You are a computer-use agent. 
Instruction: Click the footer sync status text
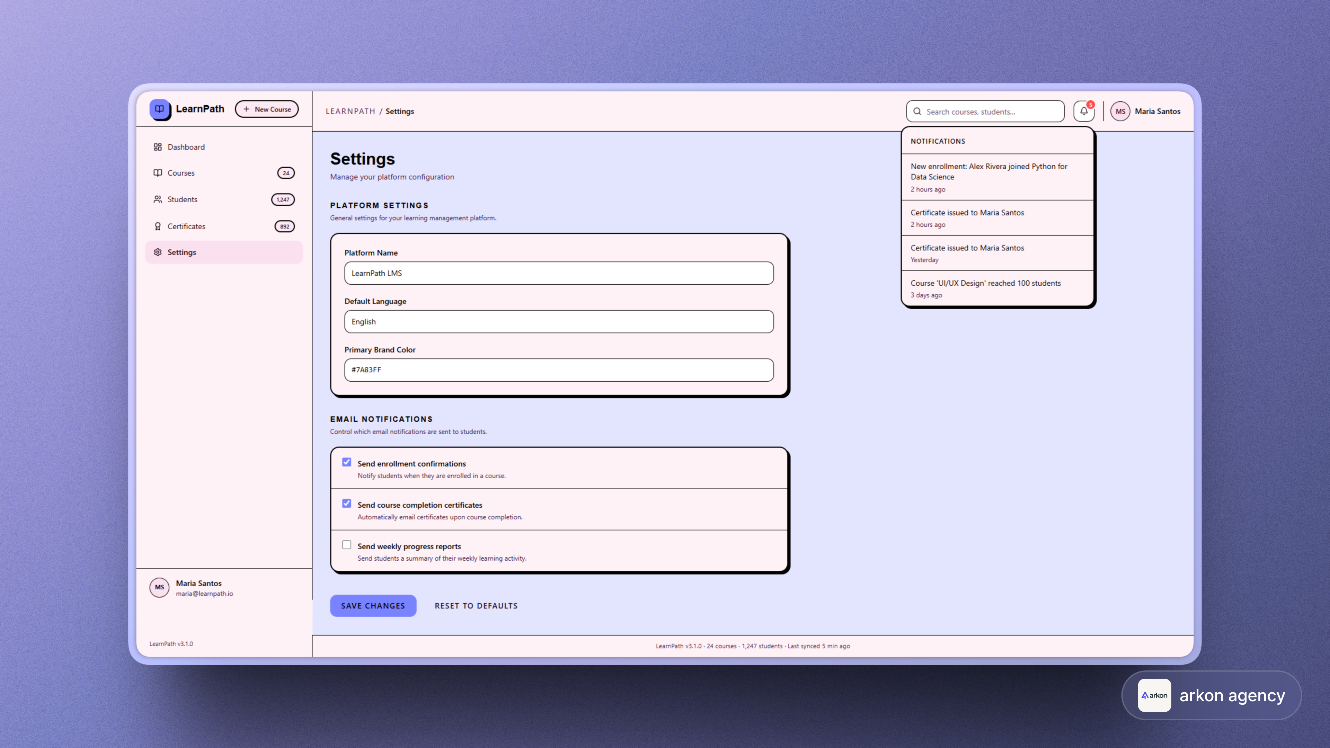753,646
